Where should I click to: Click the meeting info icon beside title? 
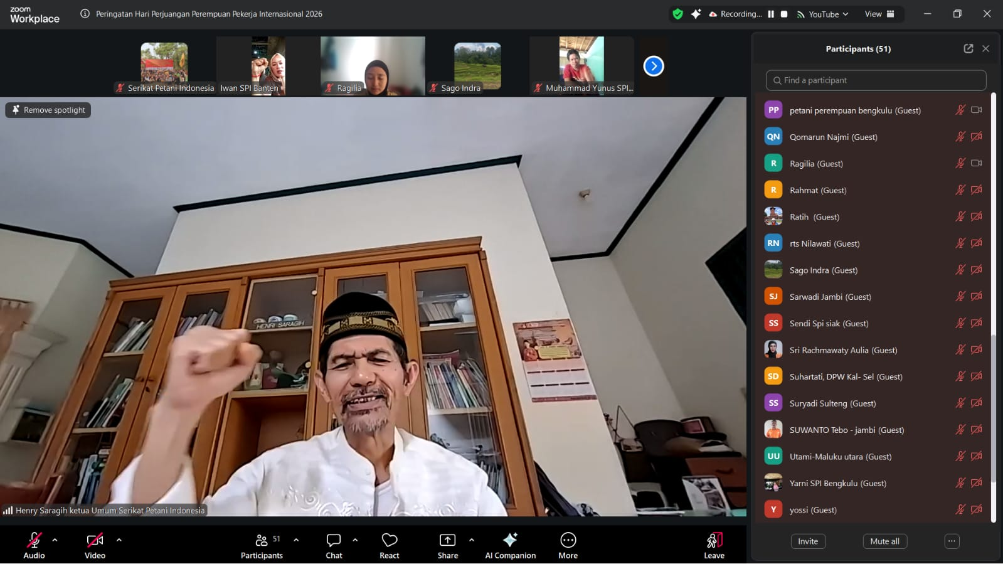[x=85, y=14]
